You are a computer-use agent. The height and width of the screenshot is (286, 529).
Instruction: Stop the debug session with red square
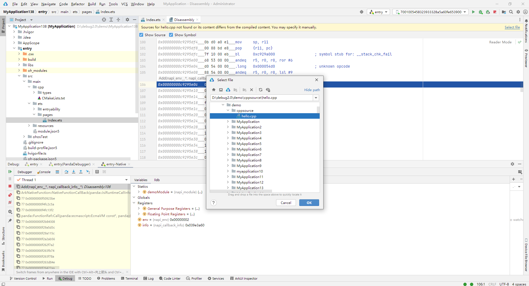coord(10,186)
